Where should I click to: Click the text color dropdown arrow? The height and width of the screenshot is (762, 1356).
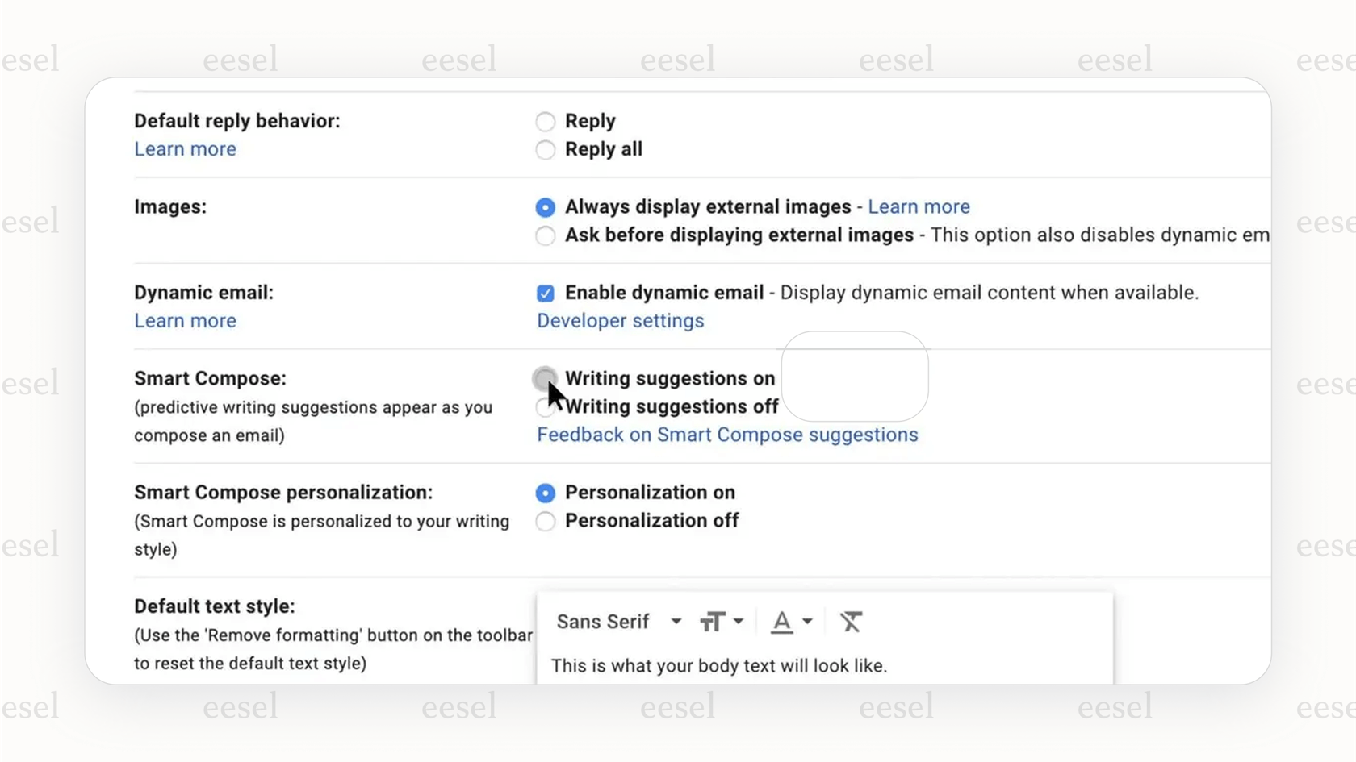(x=807, y=622)
